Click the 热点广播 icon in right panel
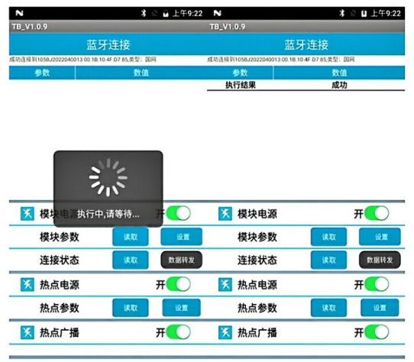 225,332
